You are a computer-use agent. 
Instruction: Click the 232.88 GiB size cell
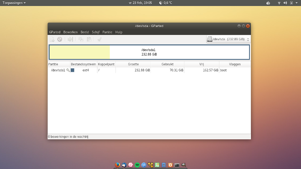(142, 70)
